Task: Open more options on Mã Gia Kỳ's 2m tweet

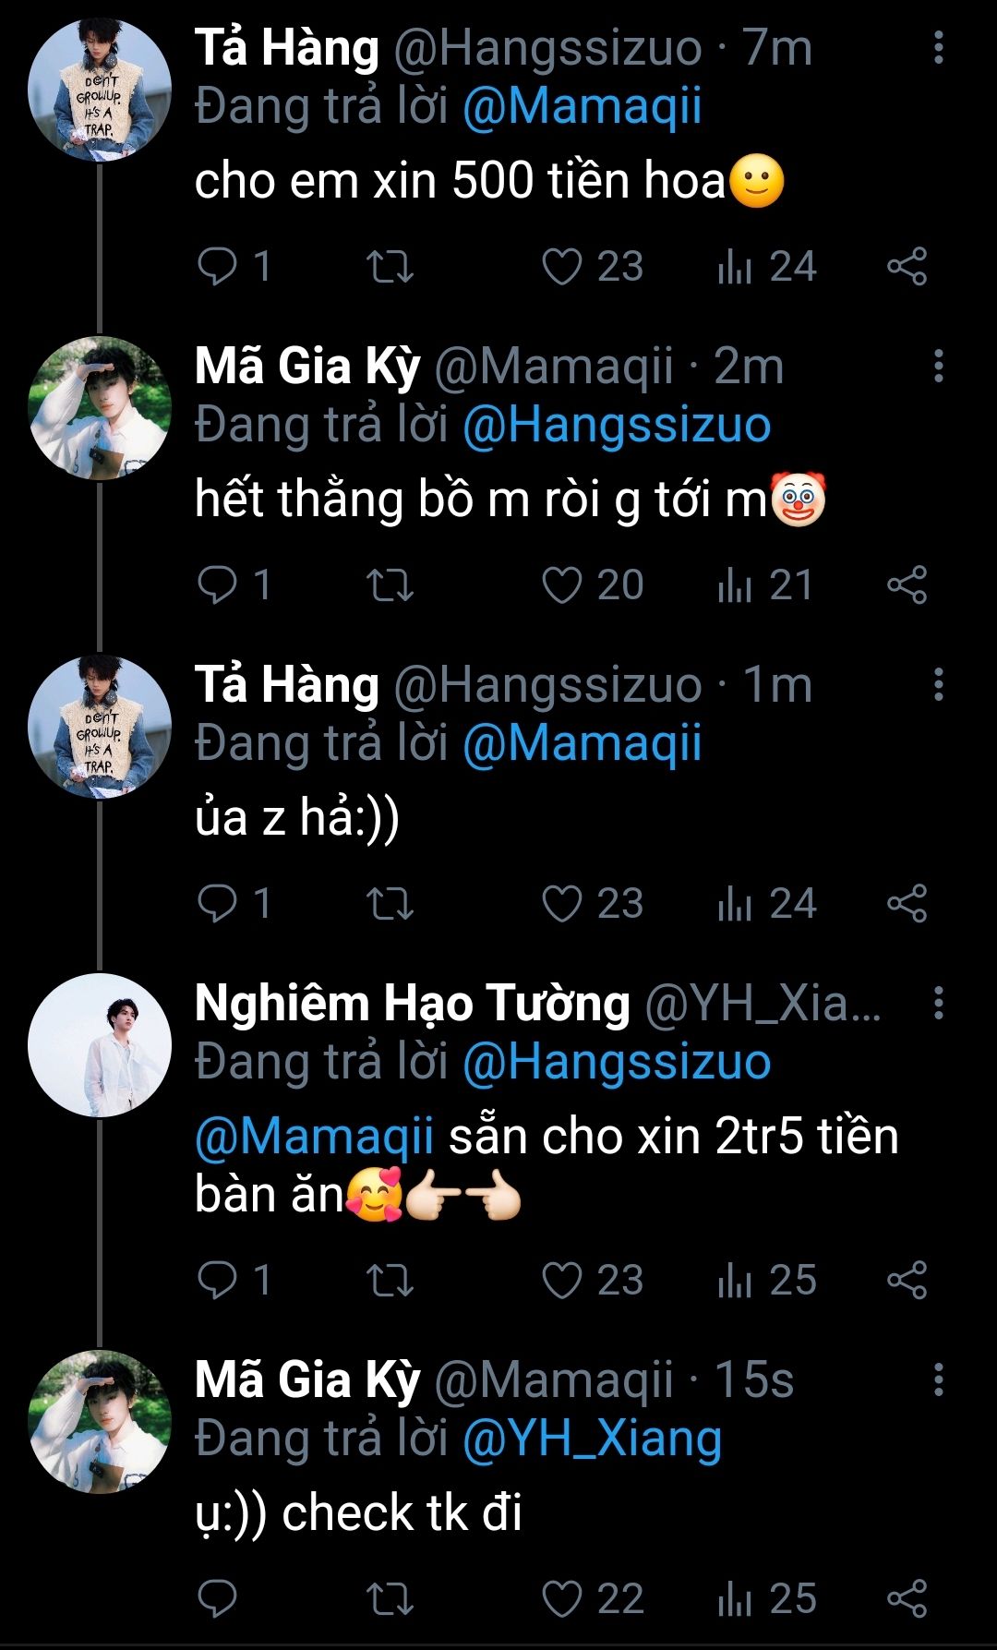Action: coord(938,366)
